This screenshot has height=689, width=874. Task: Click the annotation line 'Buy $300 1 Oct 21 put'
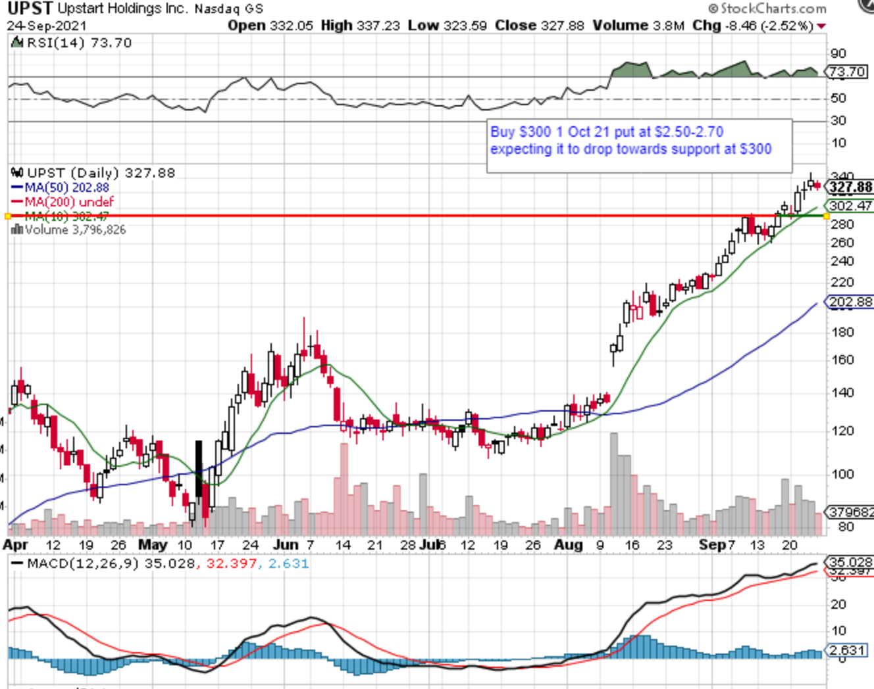click(x=607, y=131)
